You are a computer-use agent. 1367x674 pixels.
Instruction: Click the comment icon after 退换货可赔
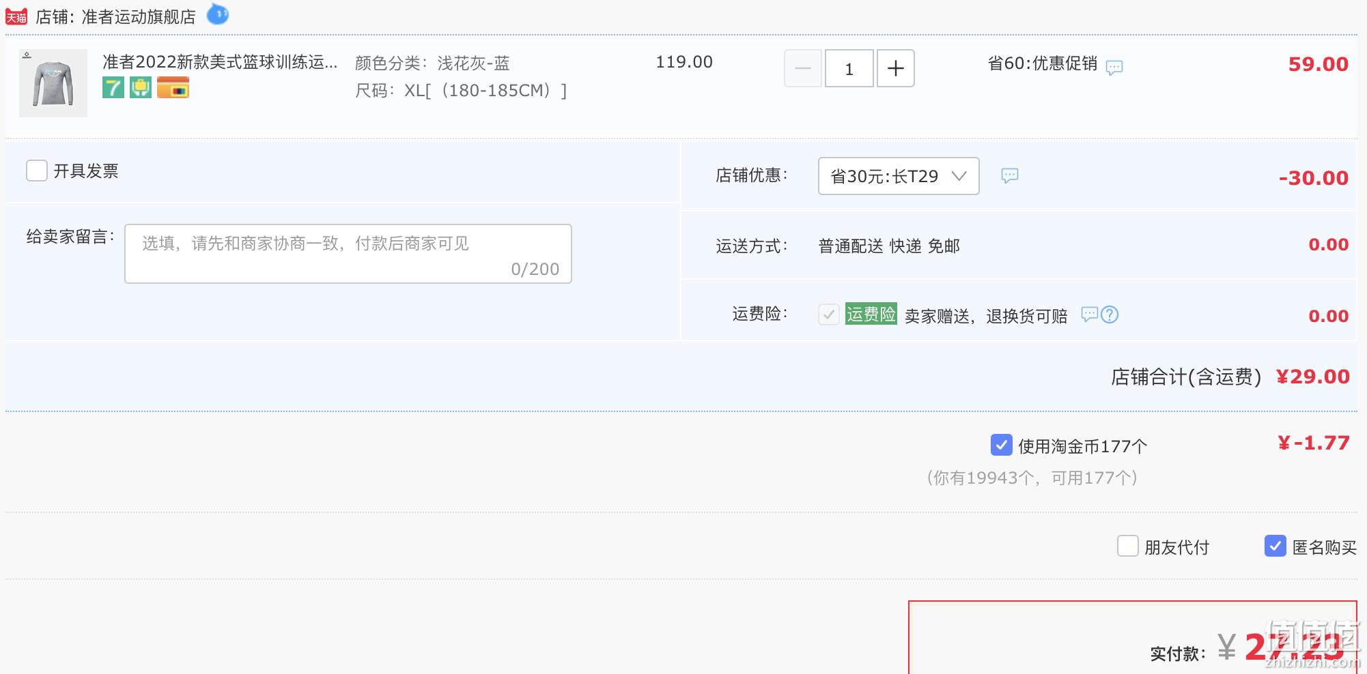(x=1089, y=314)
